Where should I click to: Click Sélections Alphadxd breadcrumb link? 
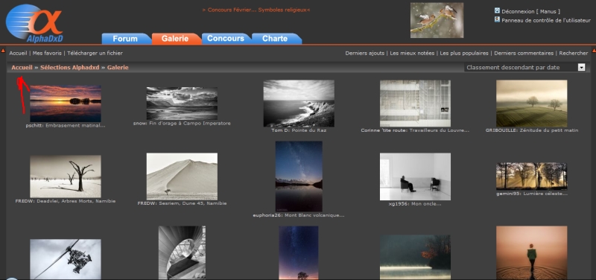(x=69, y=68)
